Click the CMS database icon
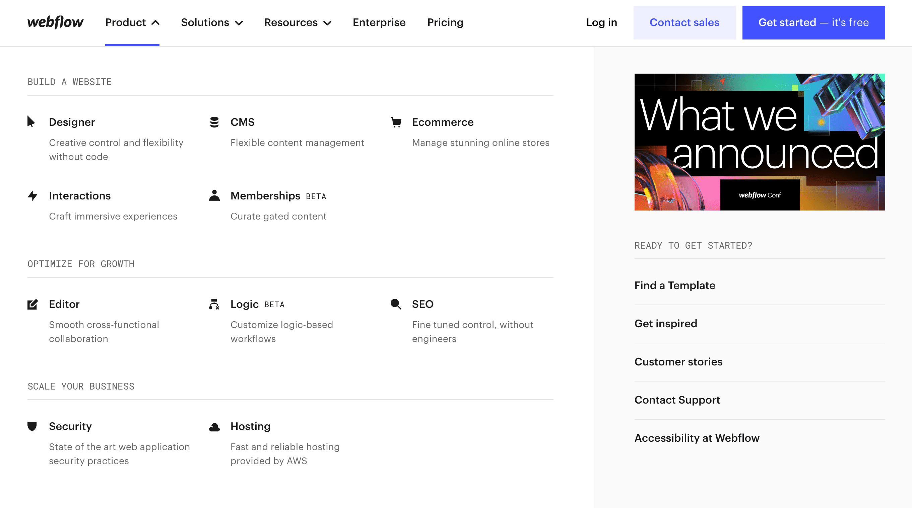This screenshot has height=508, width=912. pyautogui.click(x=214, y=122)
